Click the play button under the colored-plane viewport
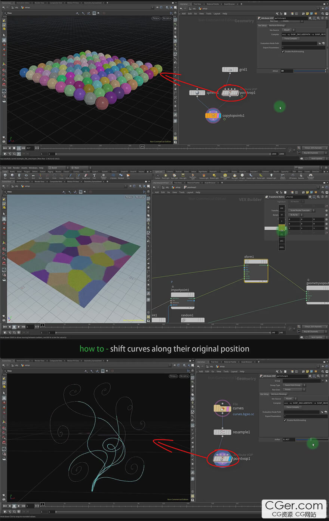Screen dimensions: 329x521 point(19,327)
